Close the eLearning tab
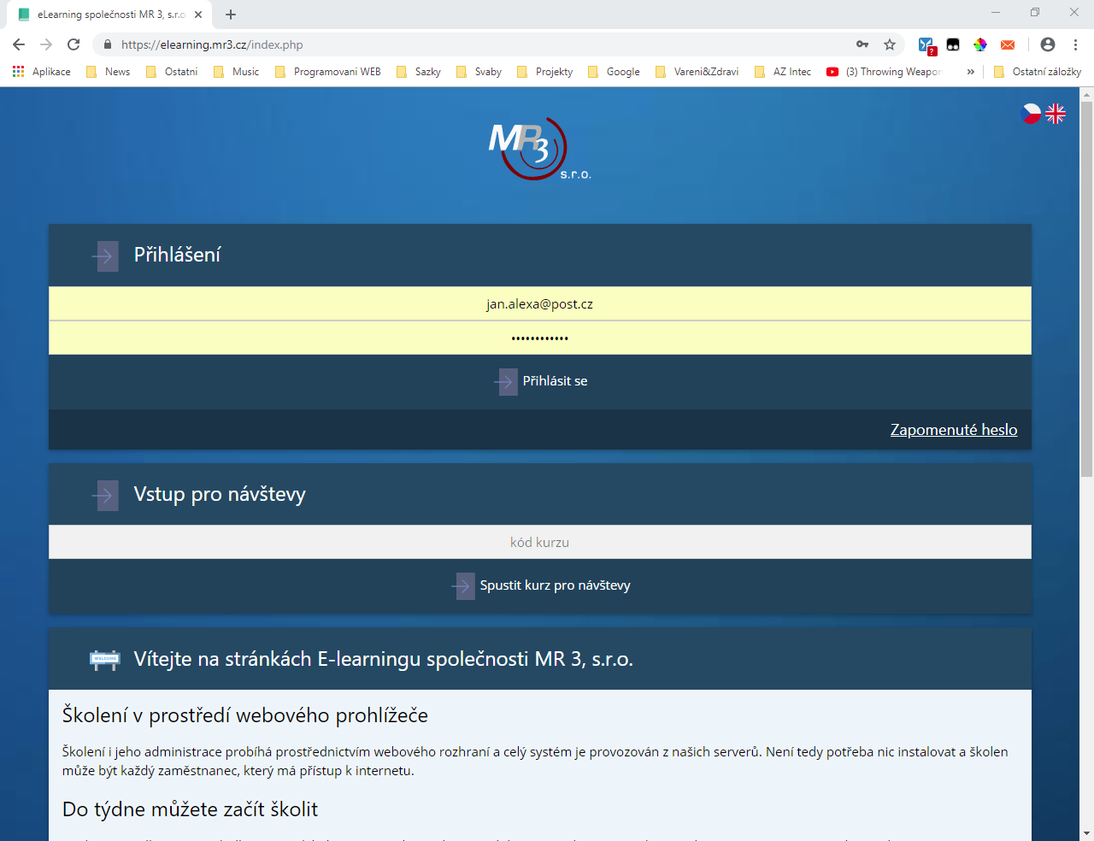 coord(198,15)
